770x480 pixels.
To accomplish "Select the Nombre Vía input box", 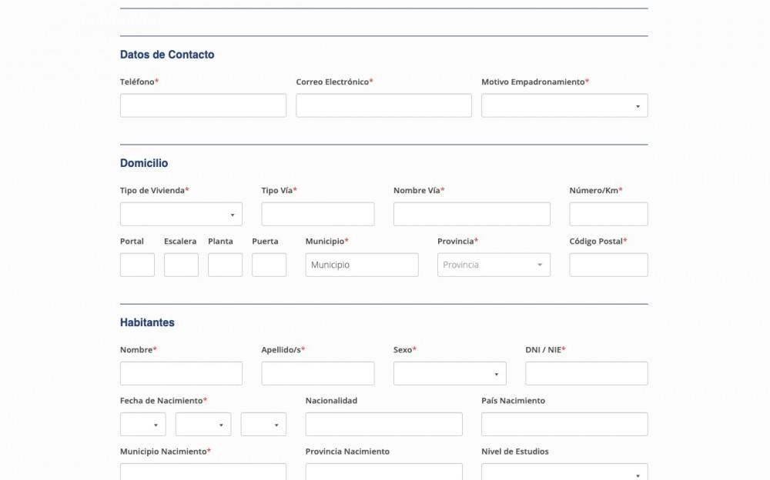I will (472, 214).
